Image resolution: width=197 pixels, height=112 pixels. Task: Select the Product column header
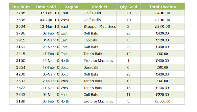coord(100,6)
